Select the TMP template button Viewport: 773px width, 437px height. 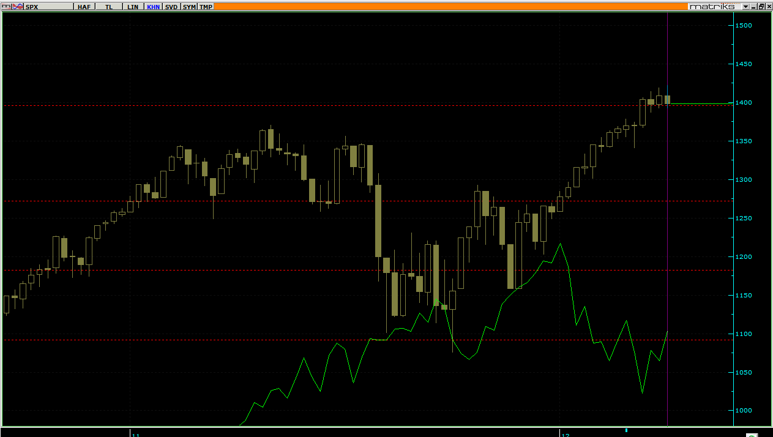206,7
